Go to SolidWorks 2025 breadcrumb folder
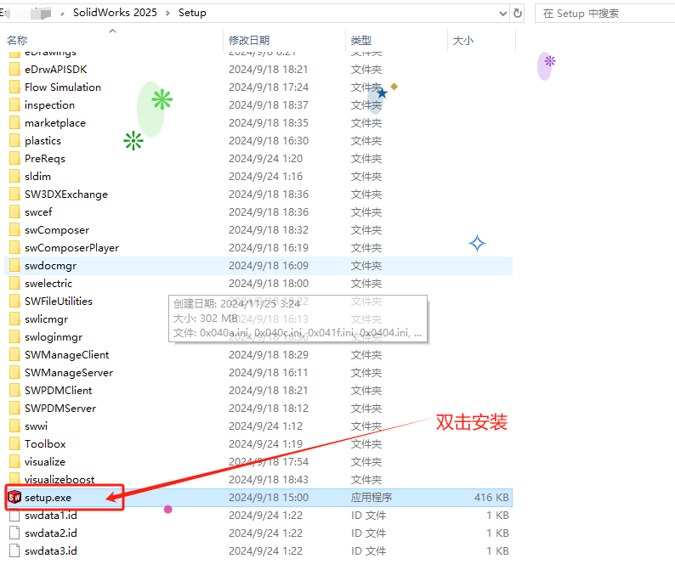 (115, 13)
